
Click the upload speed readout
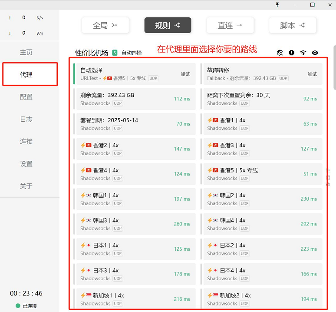[x=26, y=17]
